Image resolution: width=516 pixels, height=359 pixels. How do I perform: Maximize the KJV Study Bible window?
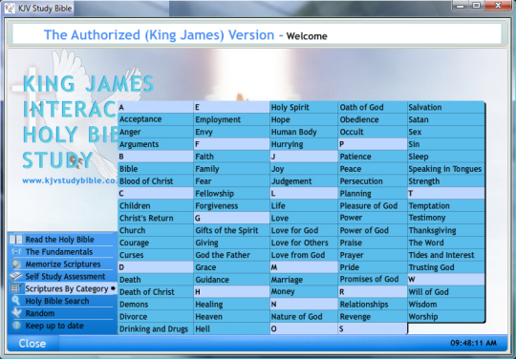coord(476,6)
